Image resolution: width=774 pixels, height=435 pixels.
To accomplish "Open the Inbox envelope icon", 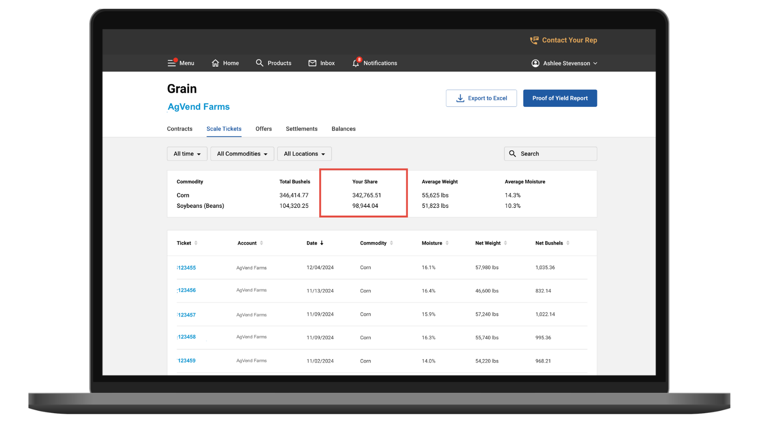I will tap(313, 63).
